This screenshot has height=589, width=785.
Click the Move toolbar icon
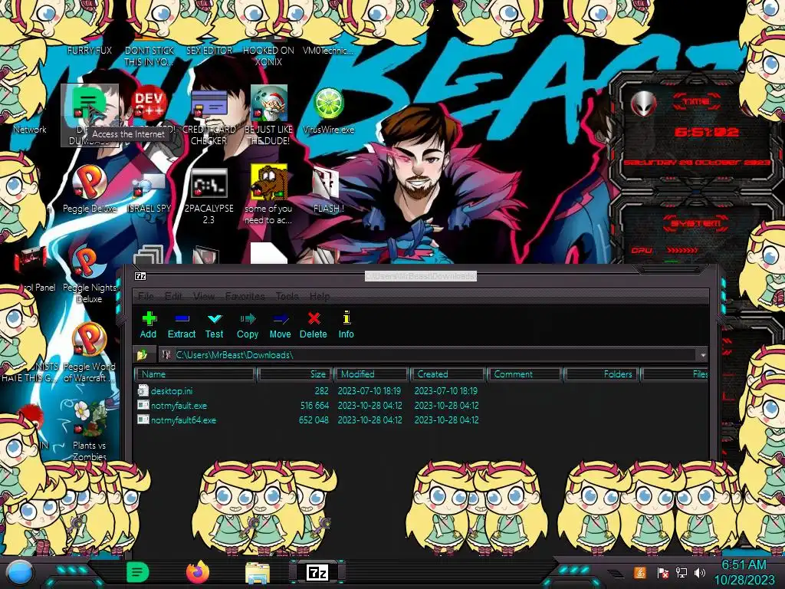point(281,325)
